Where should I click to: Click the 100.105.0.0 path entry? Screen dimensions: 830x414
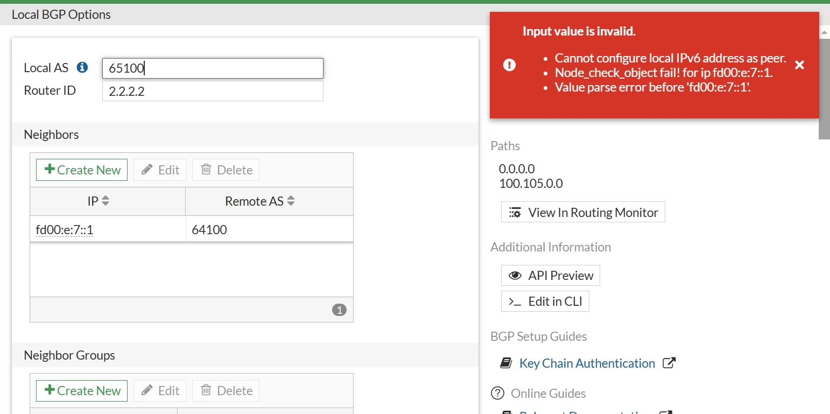pos(531,184)
